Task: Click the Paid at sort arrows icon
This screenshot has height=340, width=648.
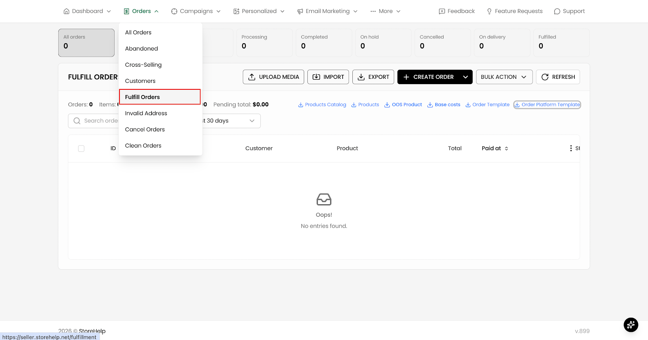Action: point(506,148)
